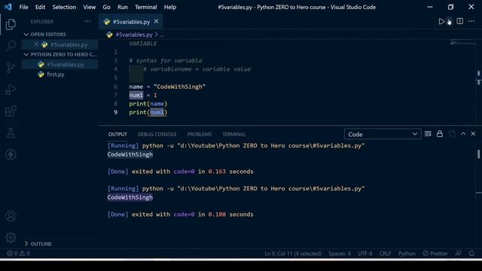Image resolution: width=482 pixels, height=271 pixels.
Task: Collapse the PYTHON ZERO TO HERO folder section
Action: point(60,54)
